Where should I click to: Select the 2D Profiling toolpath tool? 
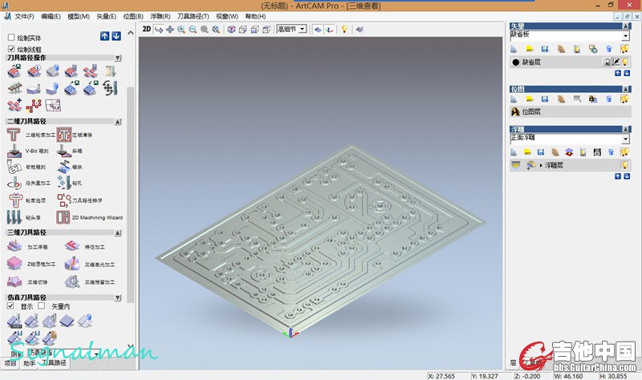tap(14, 135)
